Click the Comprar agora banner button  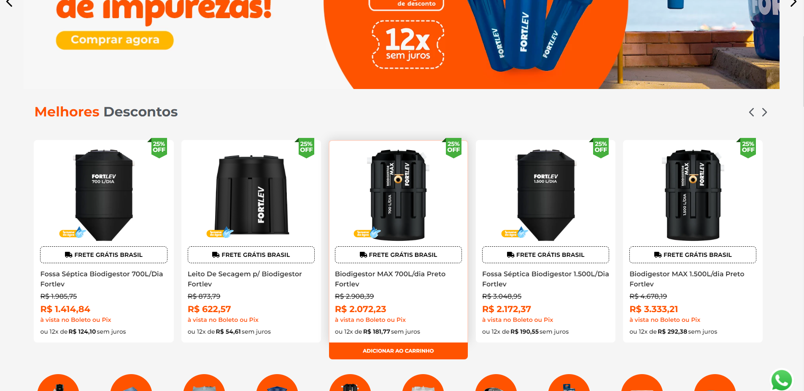click(x=115, y=40)
